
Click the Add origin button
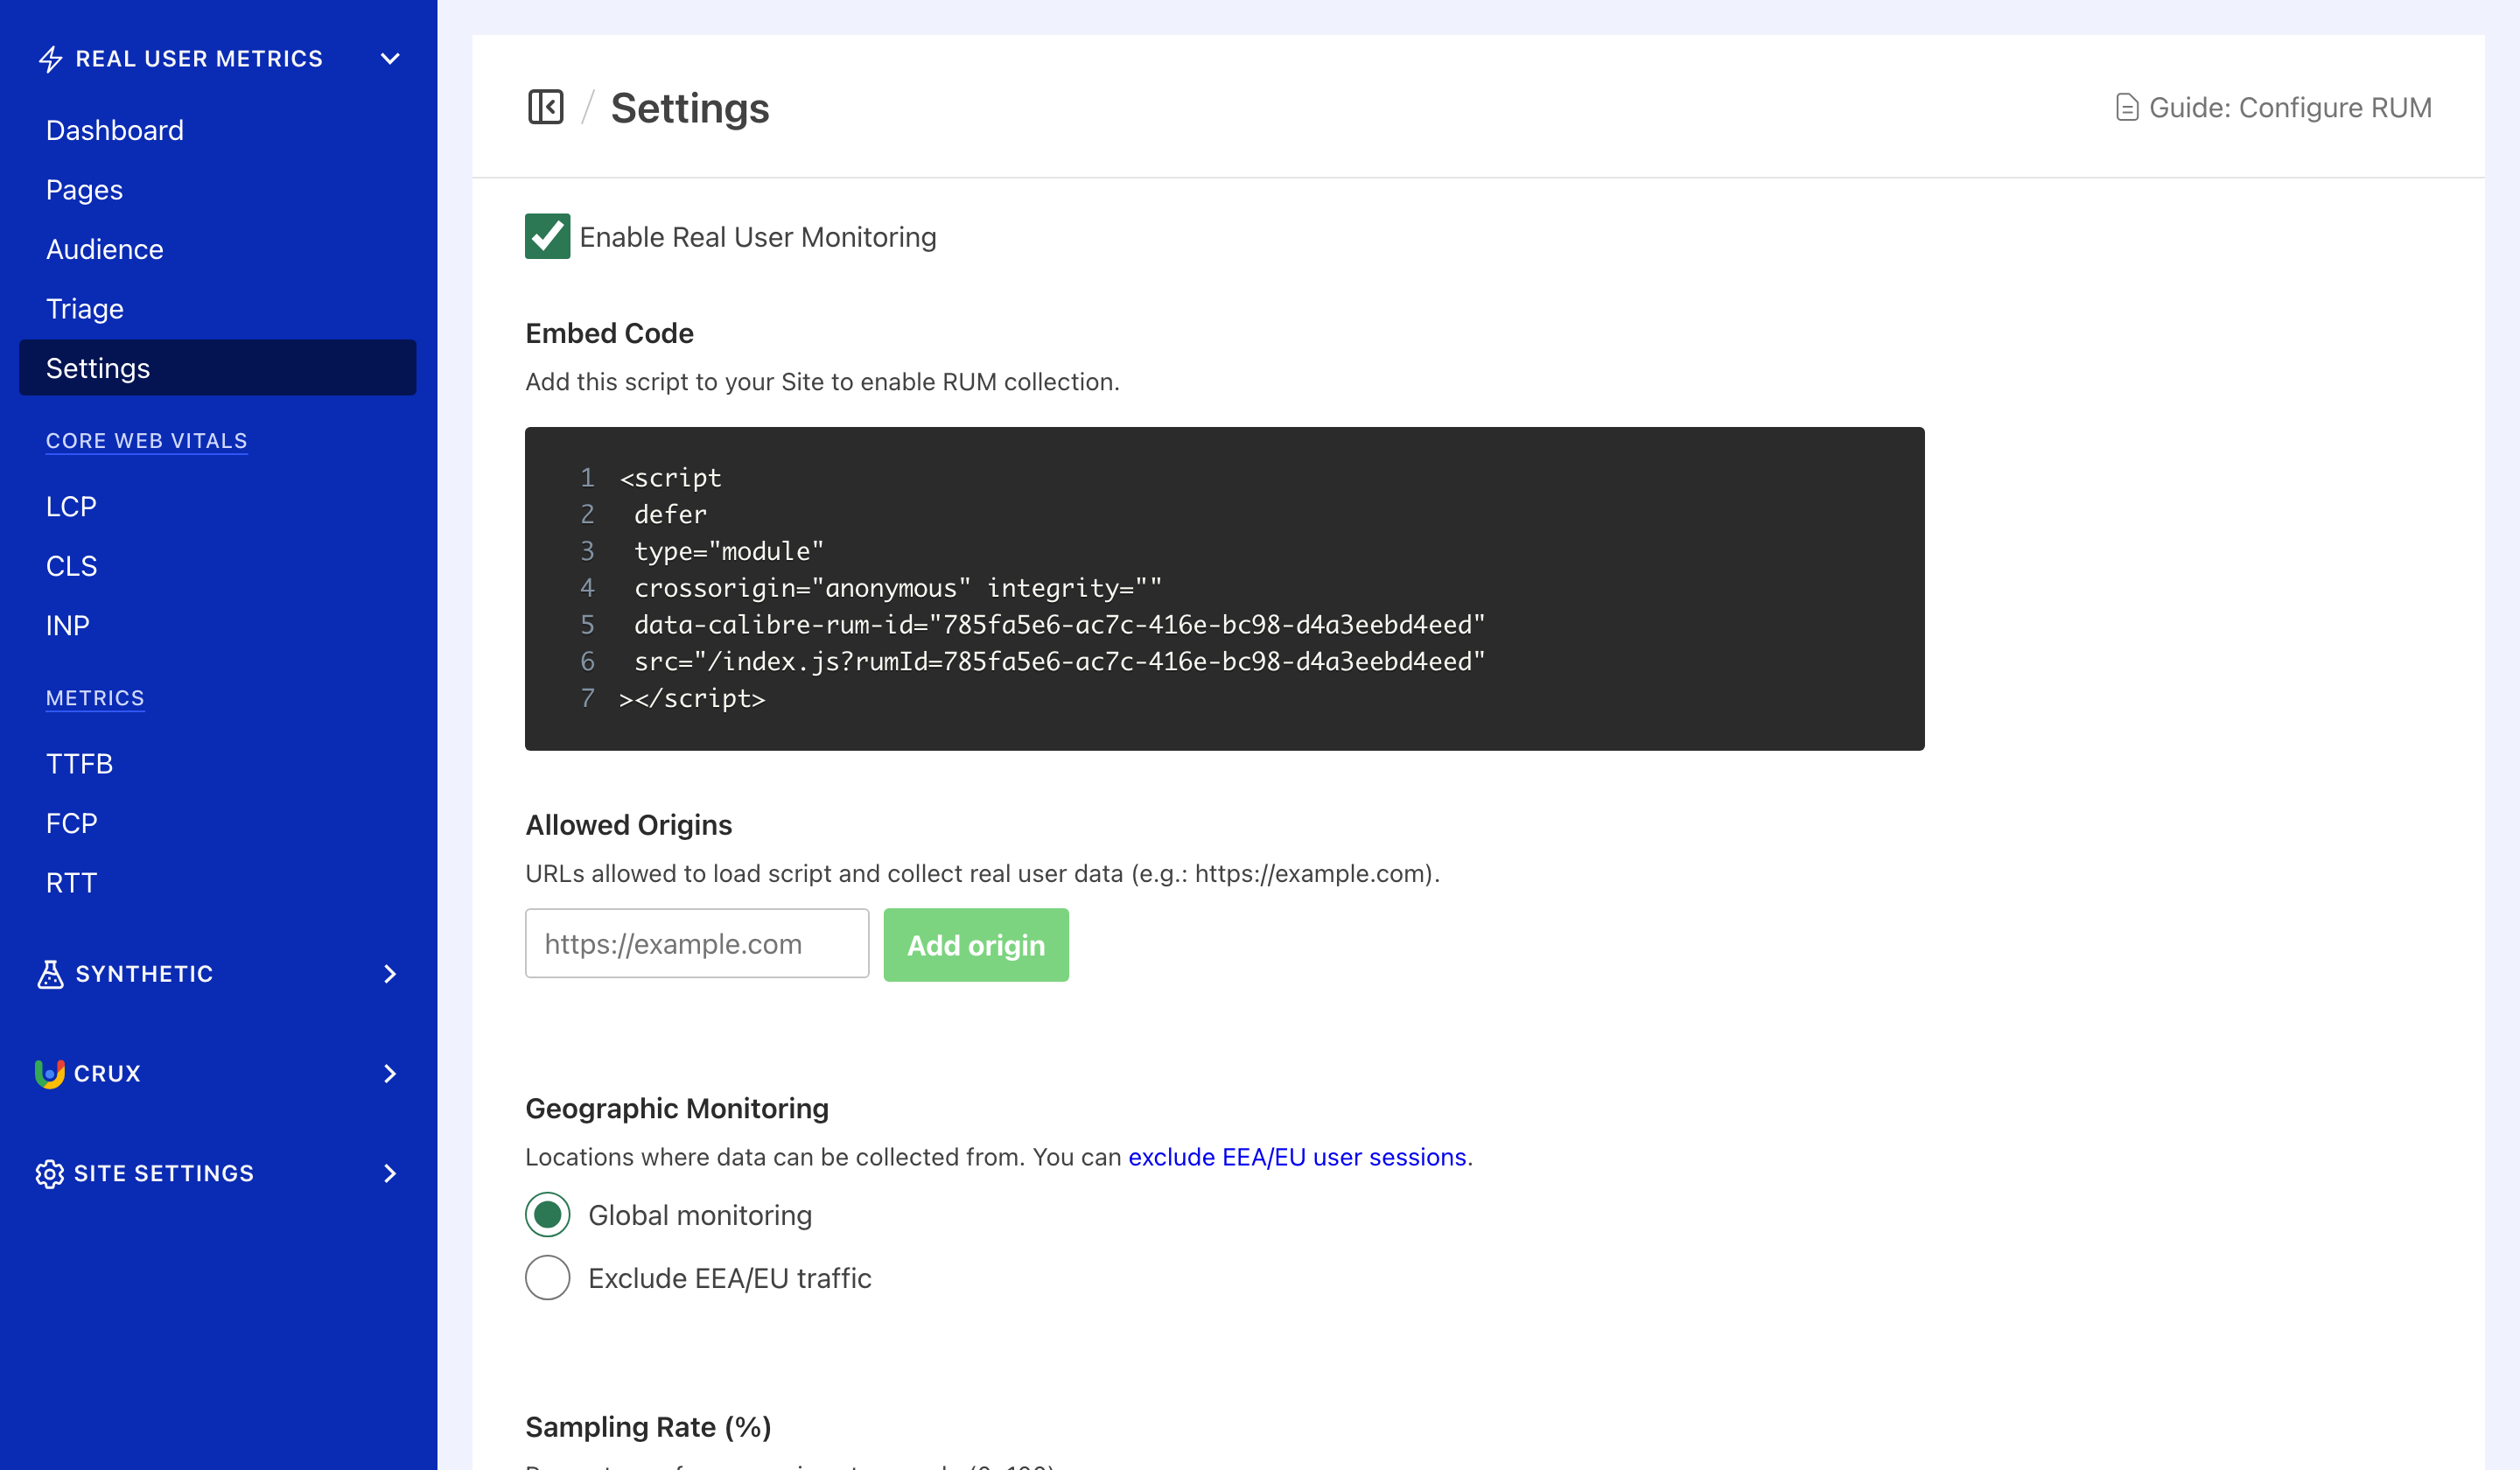tap(975, 944)
